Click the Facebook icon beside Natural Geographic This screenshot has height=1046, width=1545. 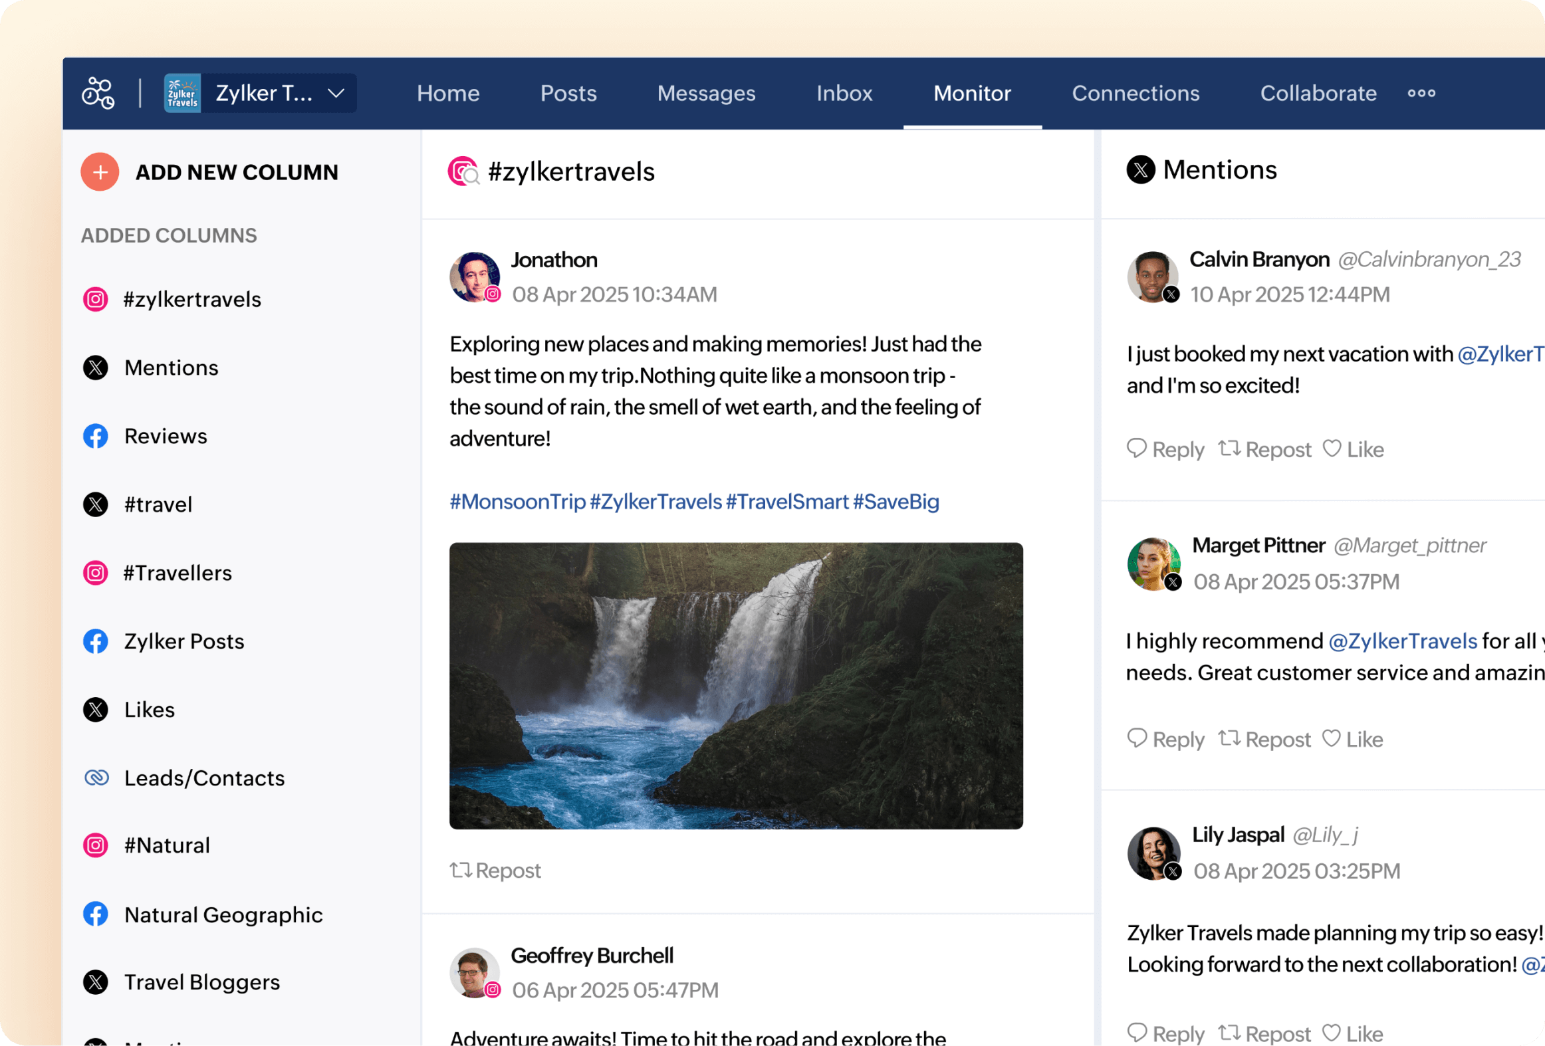point(96,914)
